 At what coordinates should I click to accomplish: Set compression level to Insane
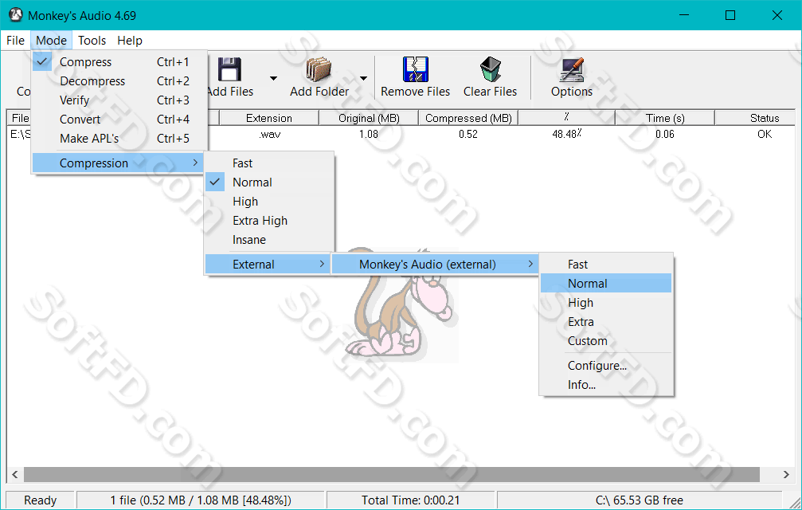click(x=269, y=240)
